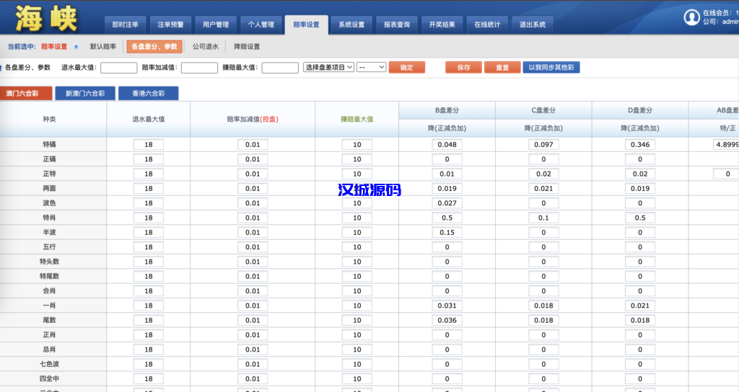
Task: Open 系统设置 menu
Action: tap(351, 25)
